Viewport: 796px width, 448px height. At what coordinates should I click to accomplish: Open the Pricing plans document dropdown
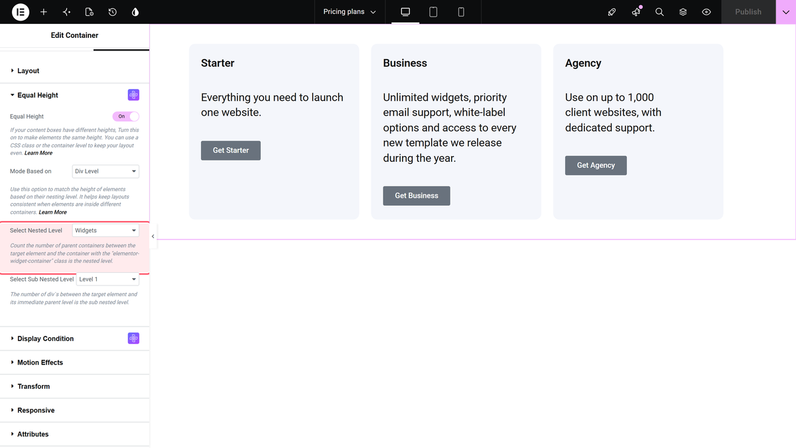350,12
